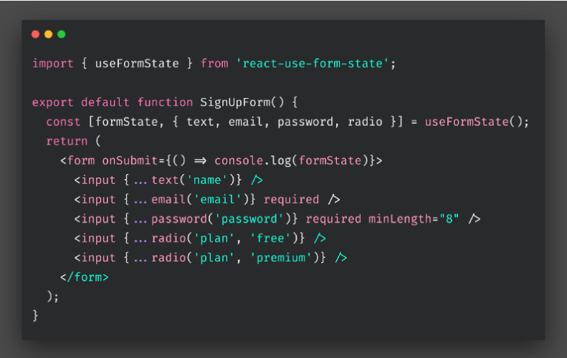The width and height of the screenshot is (567, 358).
Task: Click 'formState' in the const destructuring
Action: (x=127, y=122)
